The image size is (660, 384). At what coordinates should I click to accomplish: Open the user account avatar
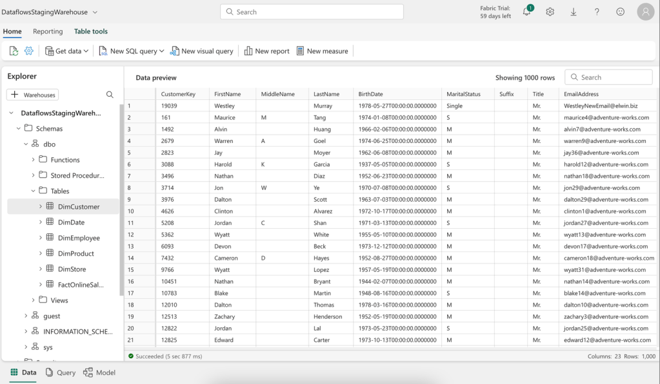(646, 12)
